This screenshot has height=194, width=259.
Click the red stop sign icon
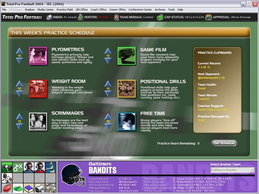click(7, 188)
